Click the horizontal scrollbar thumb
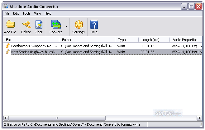 click(x=57, y=118)
